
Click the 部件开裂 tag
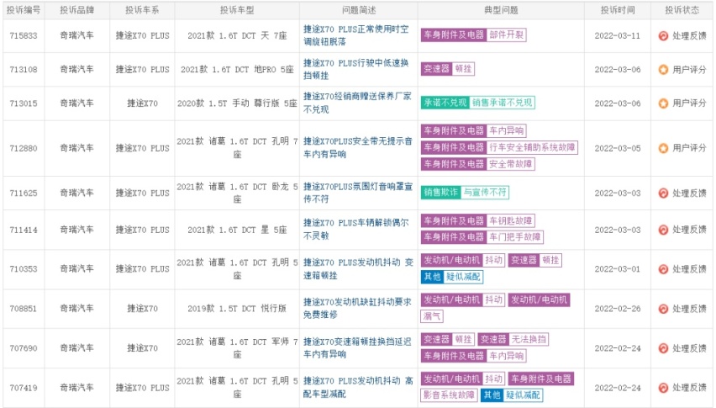click(x=507, y=34)
